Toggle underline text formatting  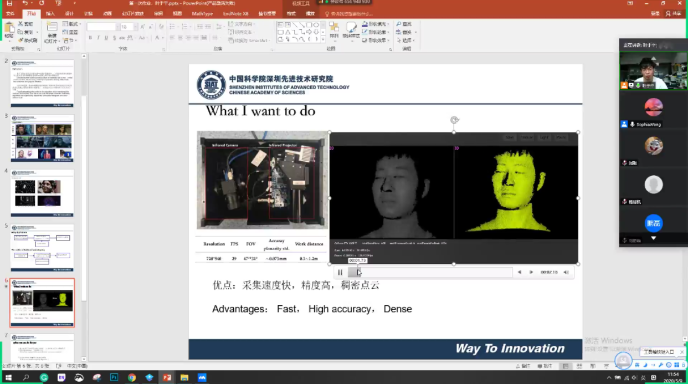coord(106,38)
